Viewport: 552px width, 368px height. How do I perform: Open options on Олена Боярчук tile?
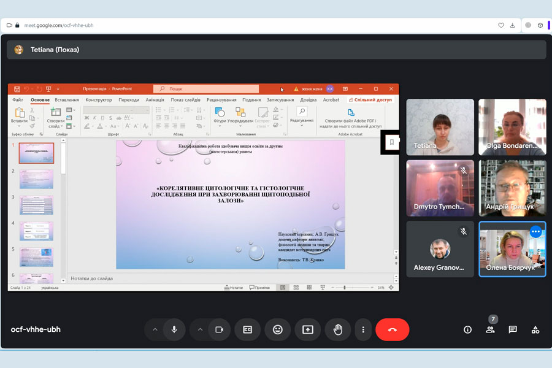[x=535, y=231]
